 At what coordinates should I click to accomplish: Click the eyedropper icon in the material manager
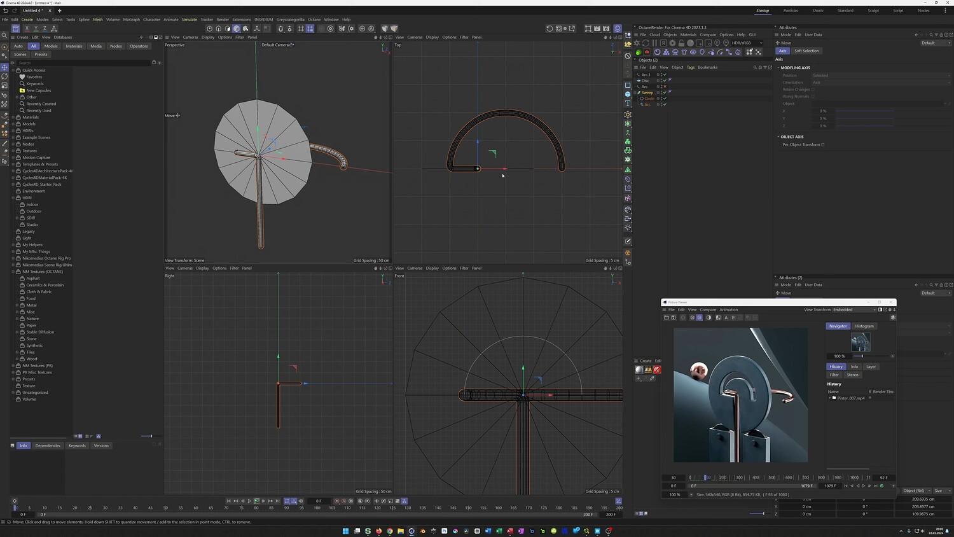652,379
